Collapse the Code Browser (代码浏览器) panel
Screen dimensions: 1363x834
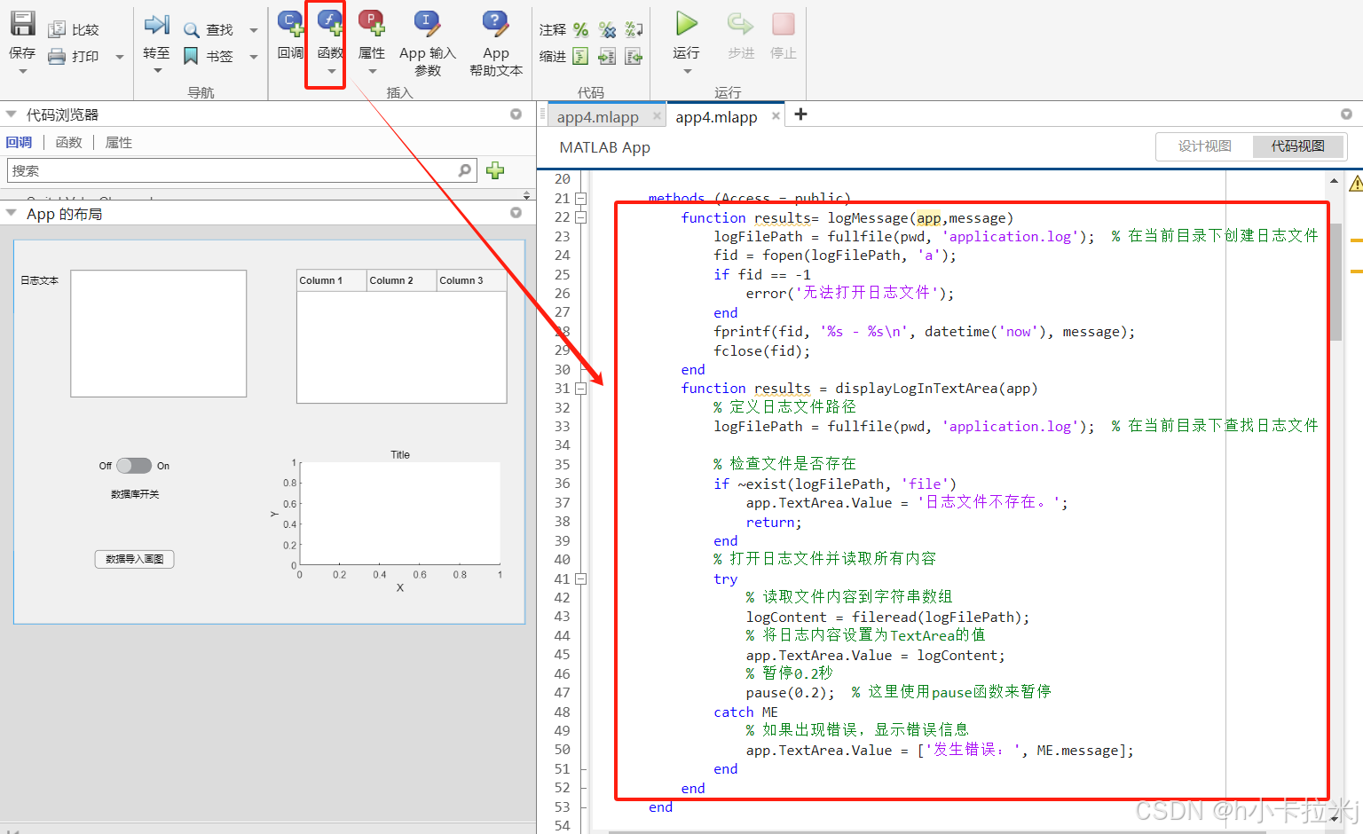(x=12, y=114)
